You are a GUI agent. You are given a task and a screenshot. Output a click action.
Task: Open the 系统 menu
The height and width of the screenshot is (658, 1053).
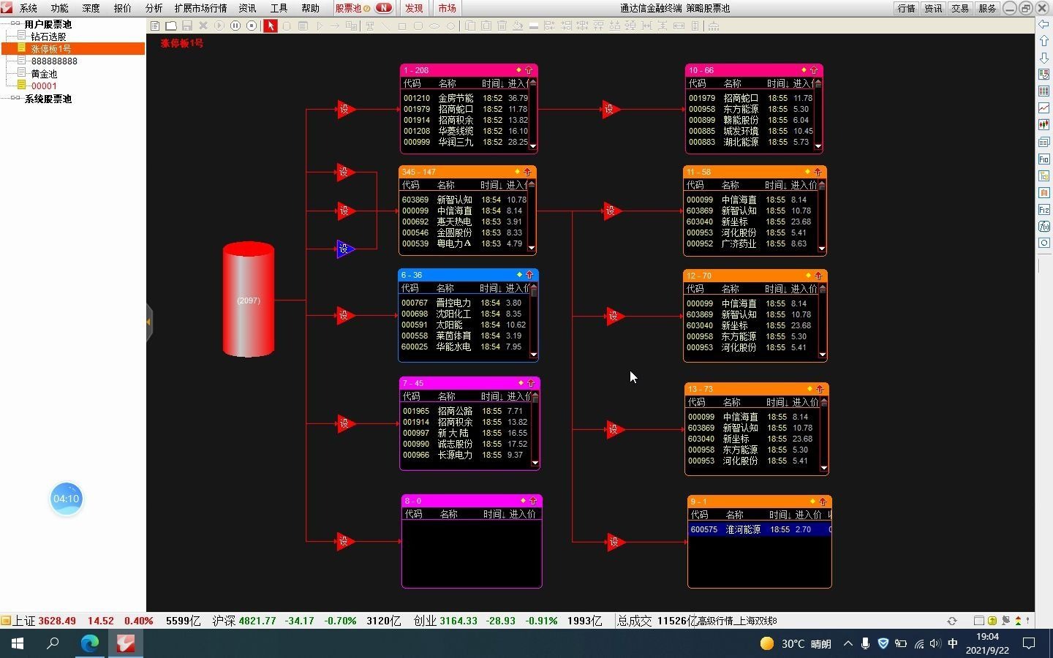click(x=29, y=8)
